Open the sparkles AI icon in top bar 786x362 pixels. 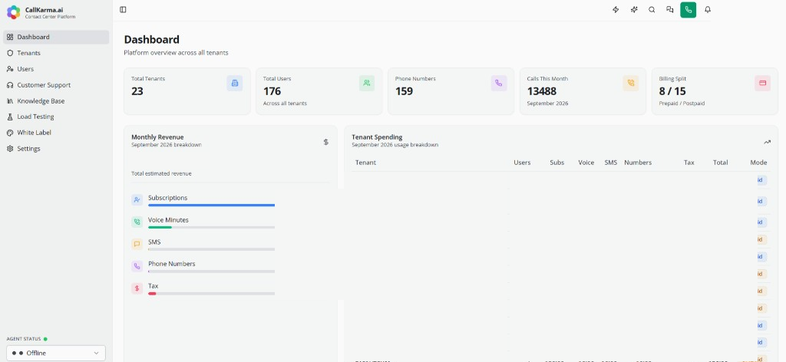point(634,9)
